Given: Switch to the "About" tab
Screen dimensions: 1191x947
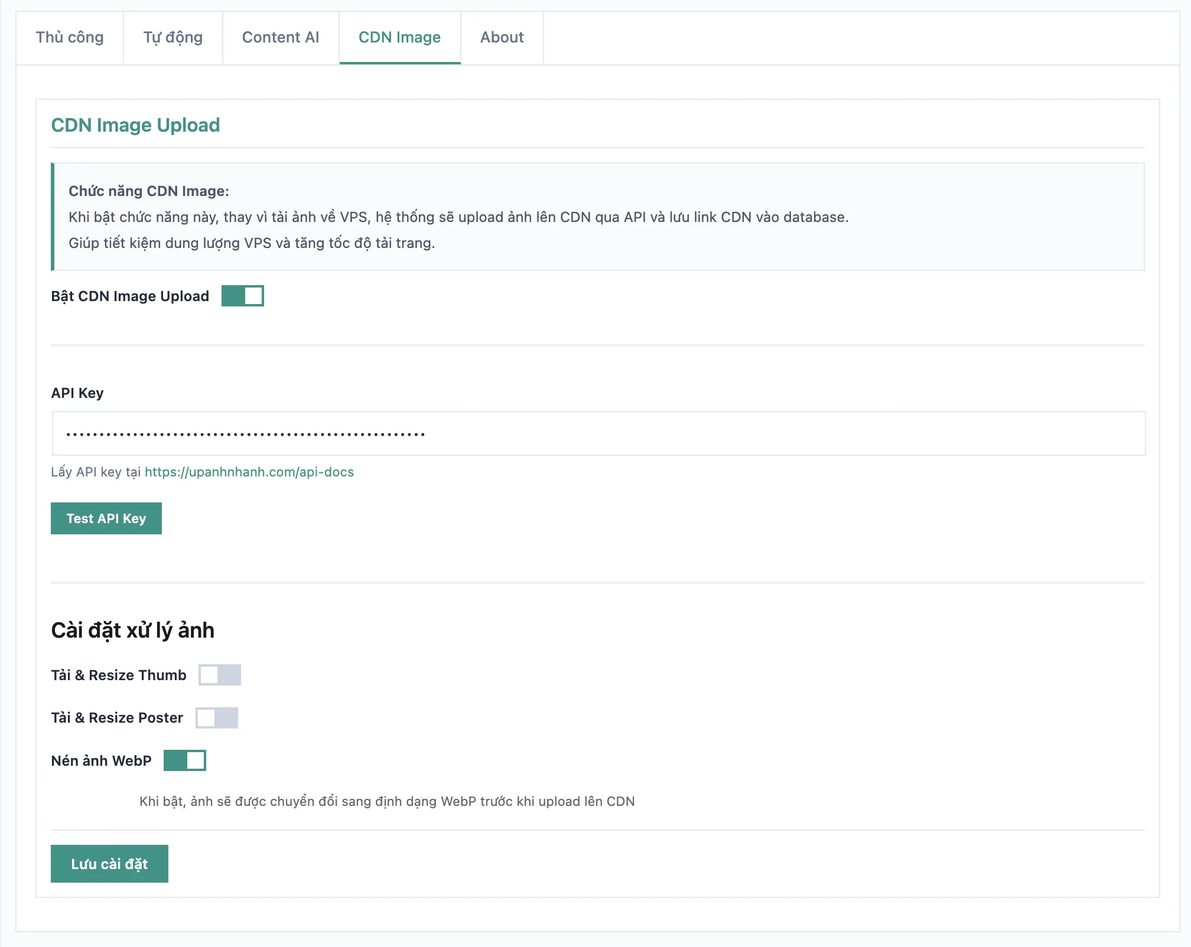Looking at the screenshot, I should tap(501, 37).
